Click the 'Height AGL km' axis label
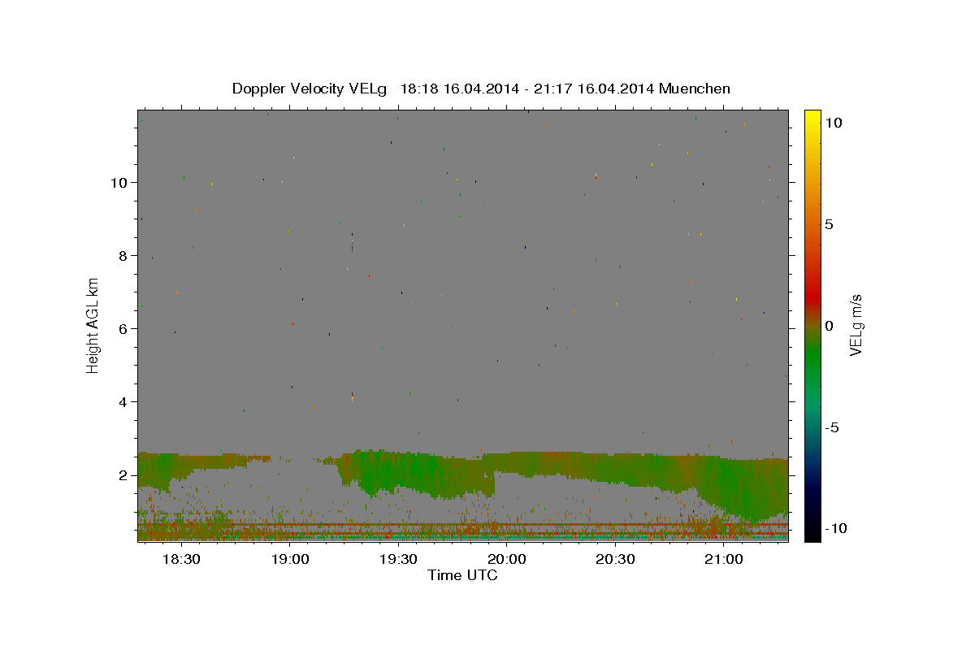Viewport: 975px width, 650px height. [x=93, y=326]
